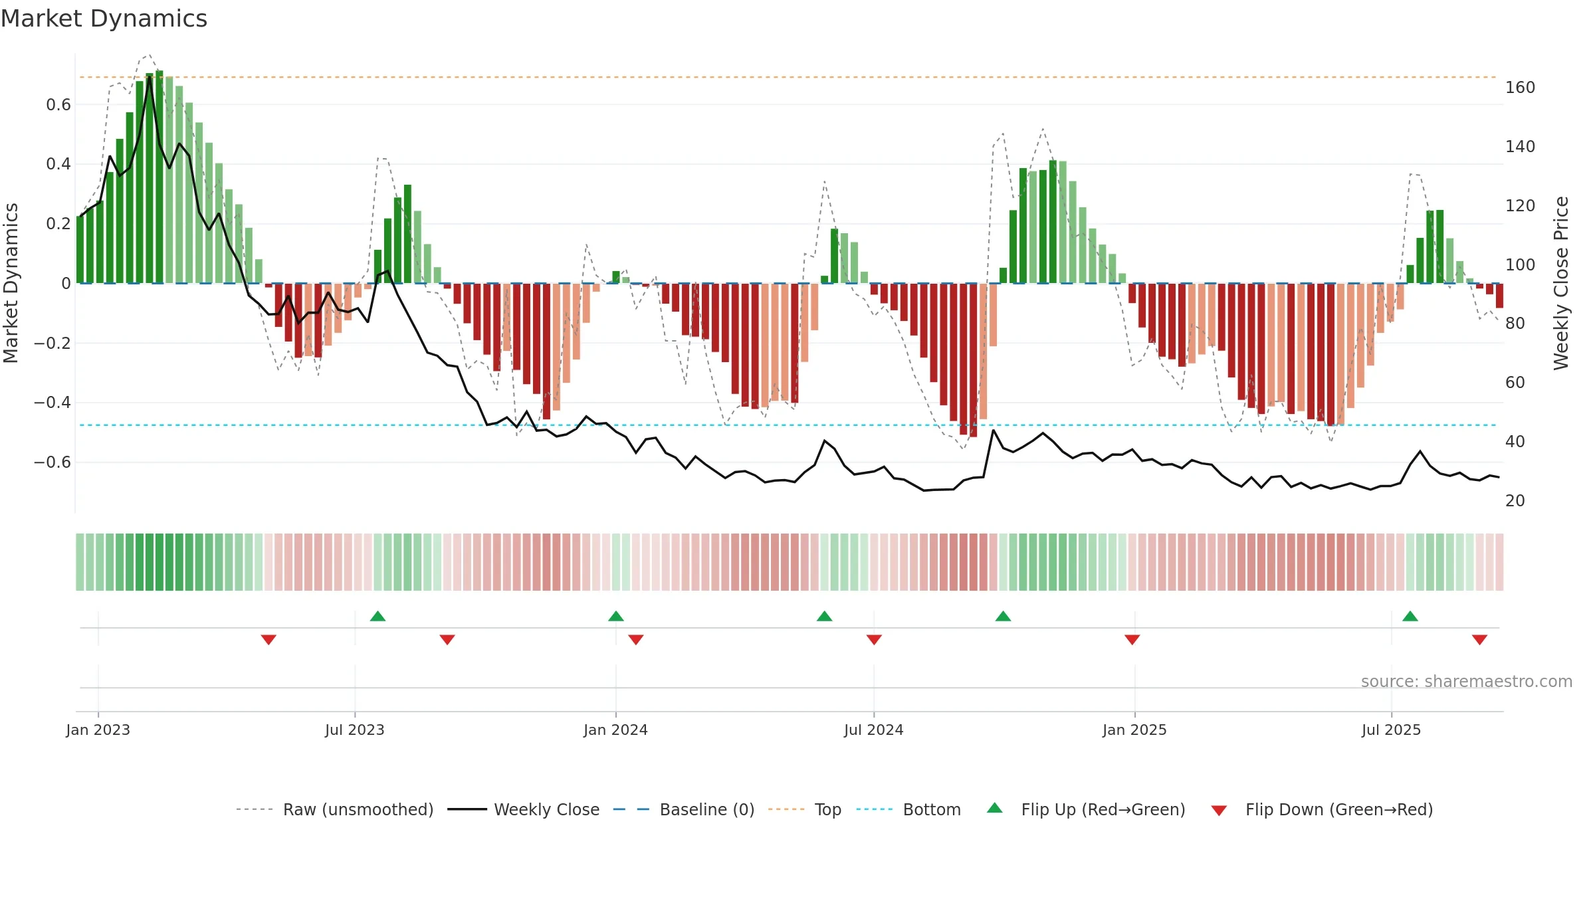Click the 20 price axis tick label
The image size is (1595, 897).
1515,500
